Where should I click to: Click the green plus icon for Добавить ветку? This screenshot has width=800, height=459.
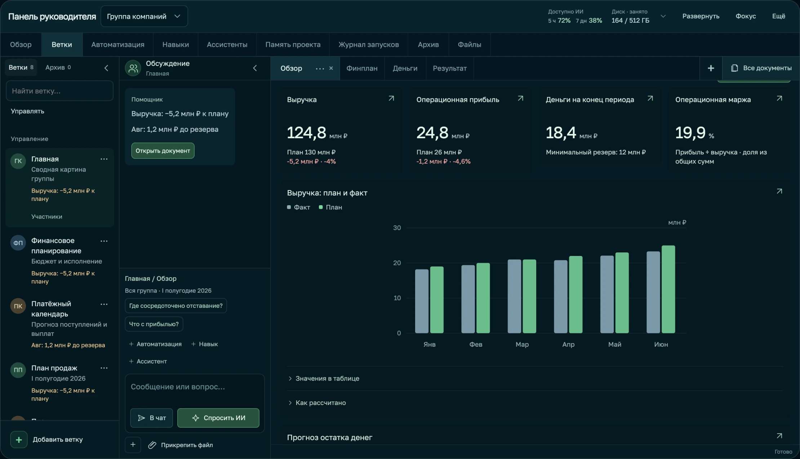click(x=19, y=440)
